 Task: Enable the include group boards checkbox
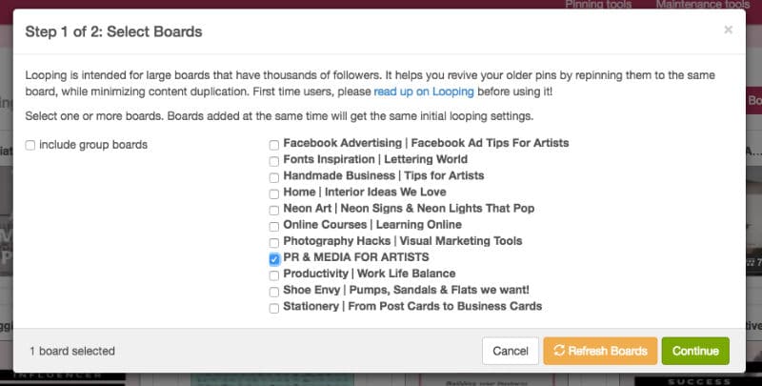pyautogui.click(x=30, y=146)
